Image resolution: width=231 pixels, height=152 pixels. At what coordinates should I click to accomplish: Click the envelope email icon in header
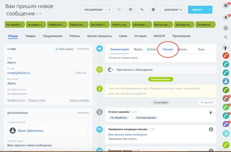(x=131, y=10)
